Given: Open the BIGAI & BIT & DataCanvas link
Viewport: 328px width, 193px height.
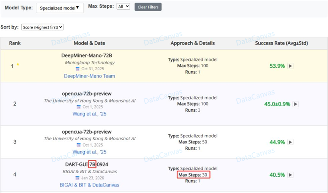Looking at the screenshot, I should 90,185.
